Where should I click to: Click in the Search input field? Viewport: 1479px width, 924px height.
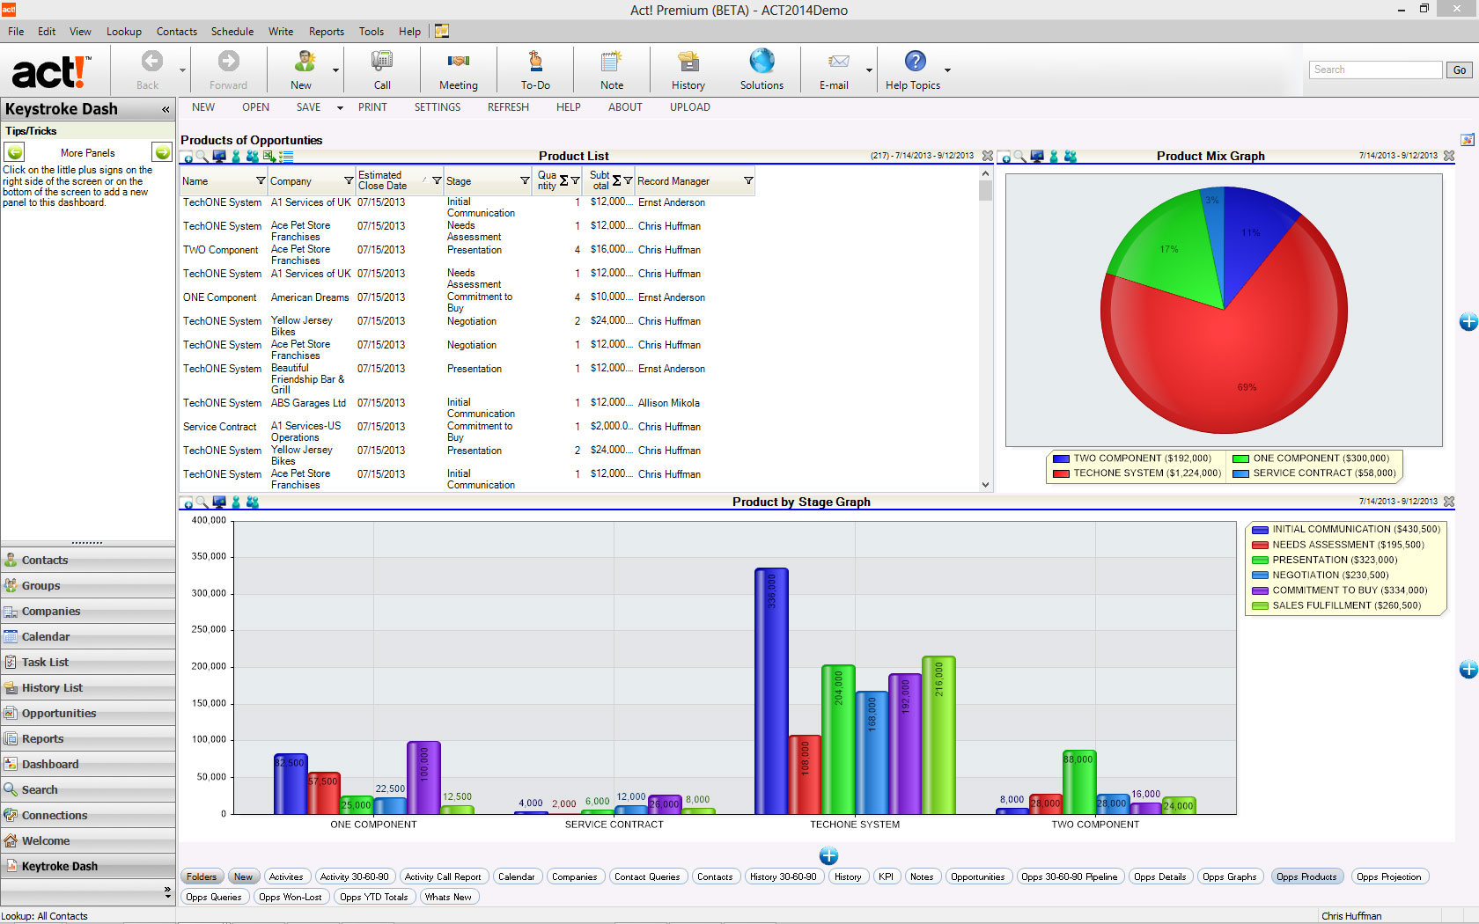[x=1375, y=70]
